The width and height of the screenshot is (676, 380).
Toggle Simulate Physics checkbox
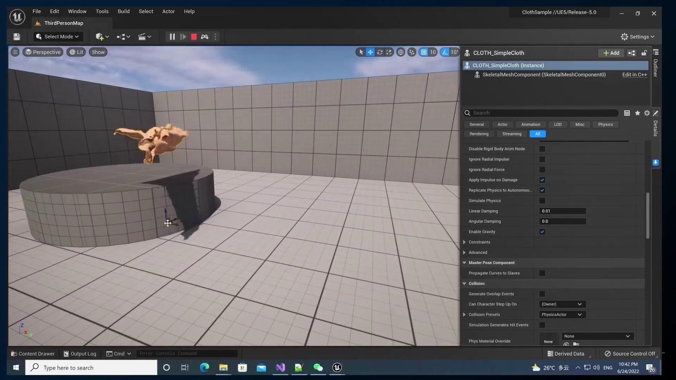coord(542,201)
